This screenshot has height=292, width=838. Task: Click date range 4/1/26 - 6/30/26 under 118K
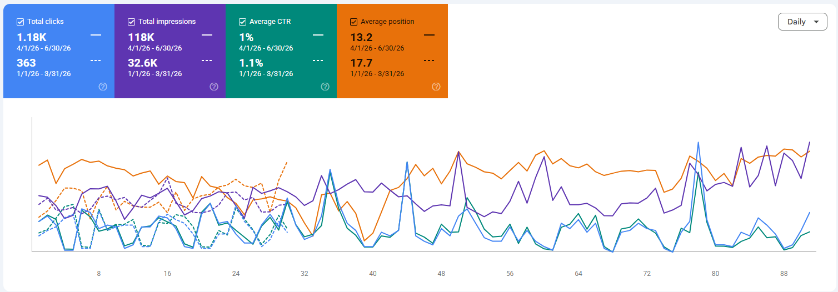click(155, 48)
